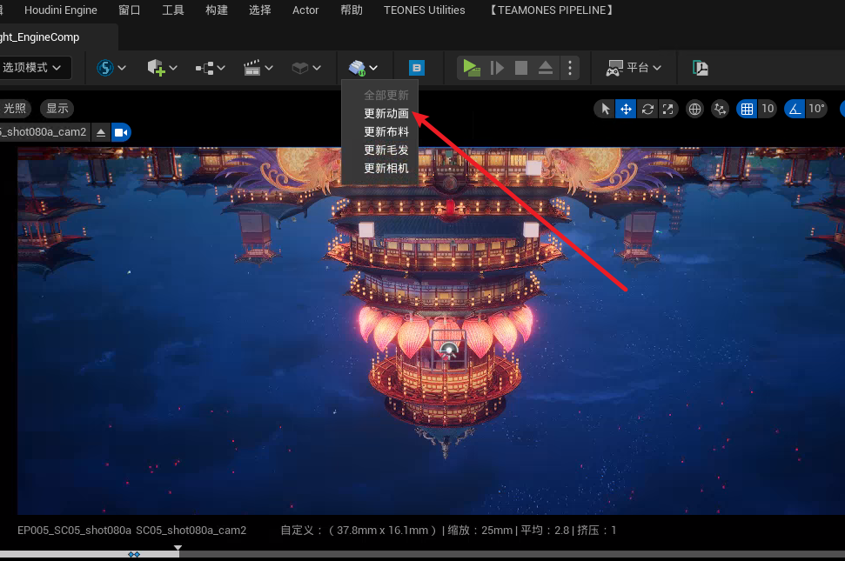Image resolution: width=845 pixels, height=561 pixels.
Task: Click the advance frame button
Action: click(497, 68)
